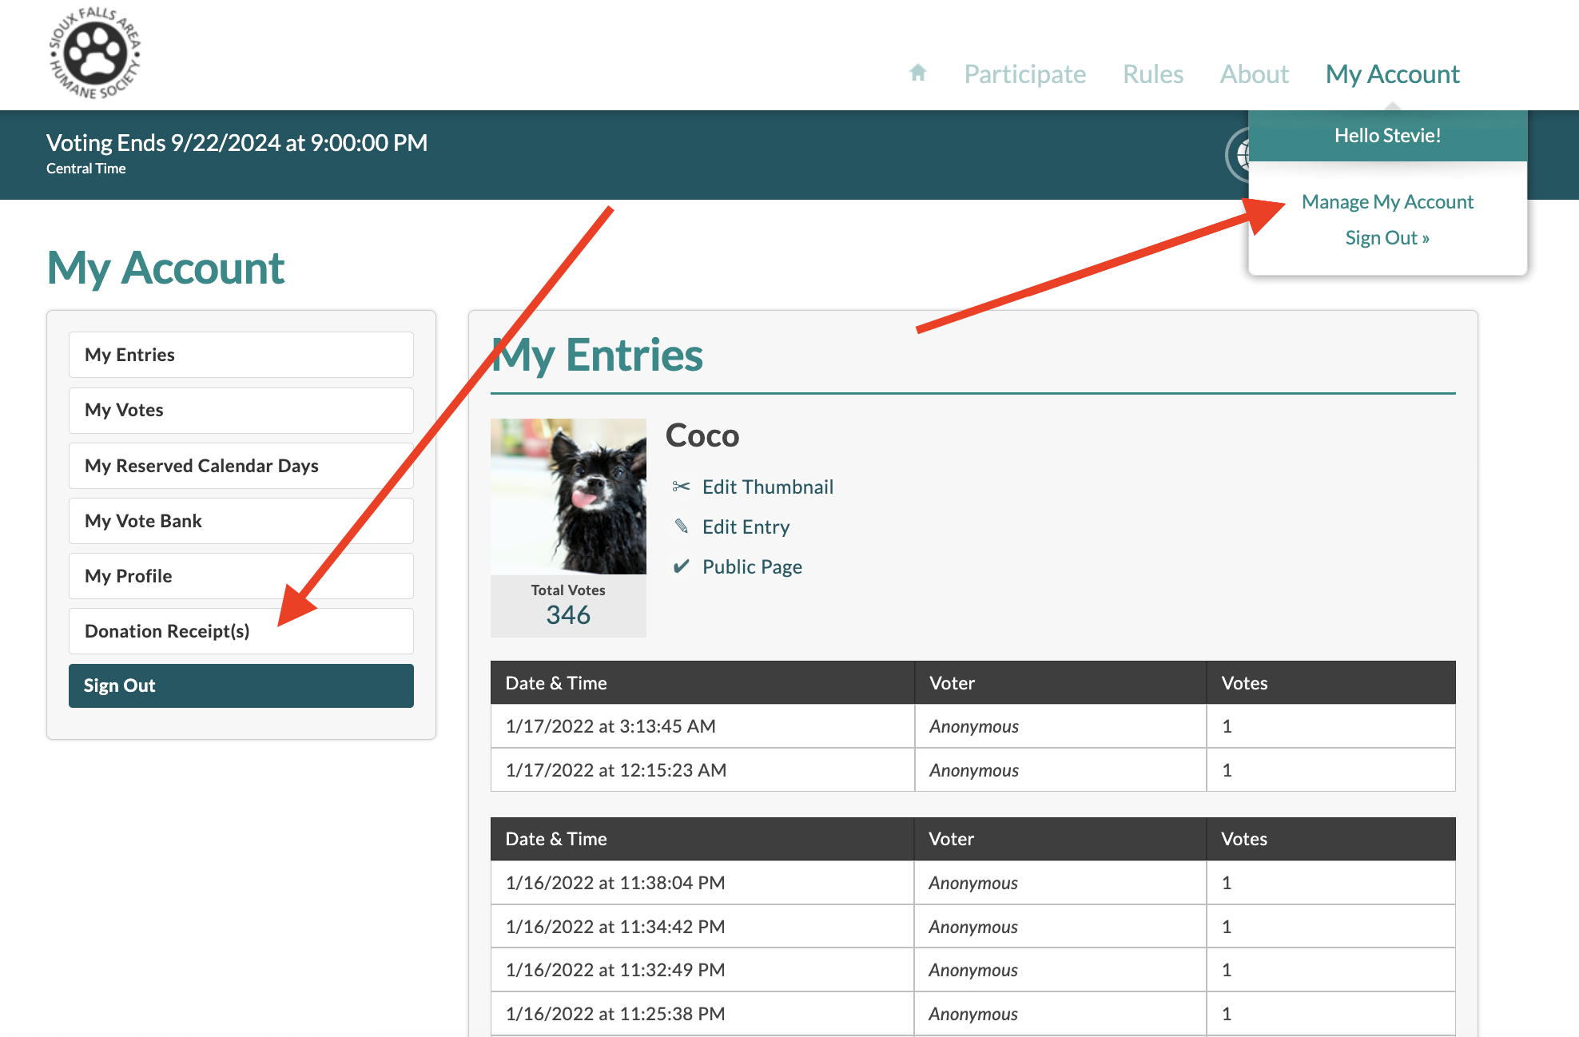Open the Rules menu item
The height and width of the screenshot is (1037, 1579).
tap(1152, 74)
